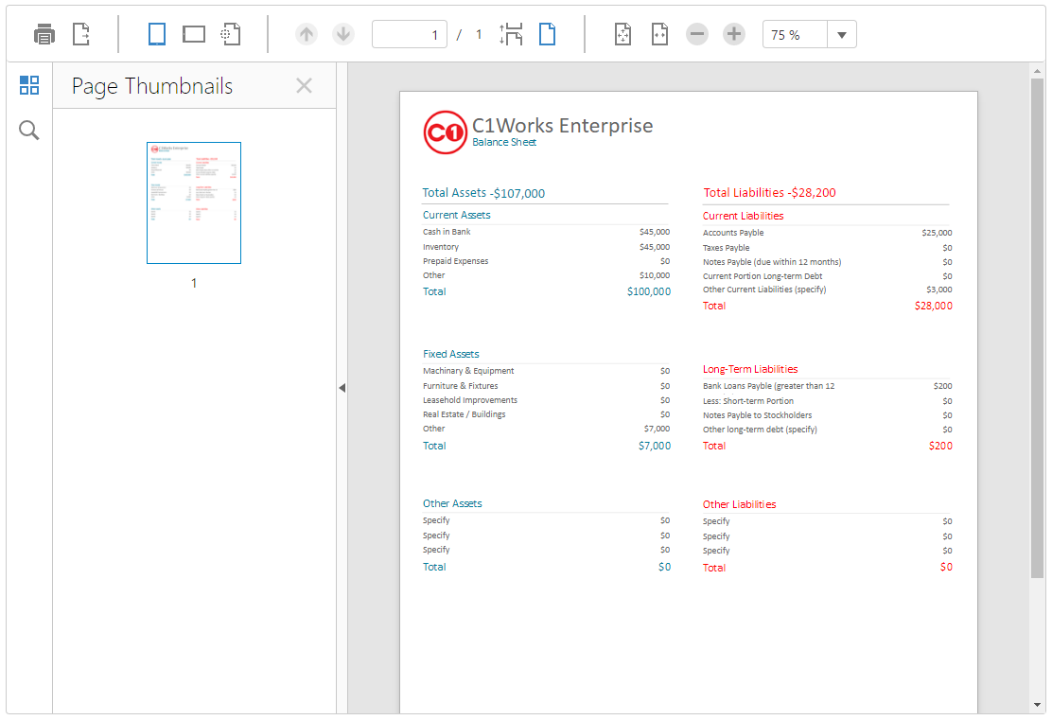Click the 'Taxes Payble' row label
The image size is (1052, 720).
point(726,248)
